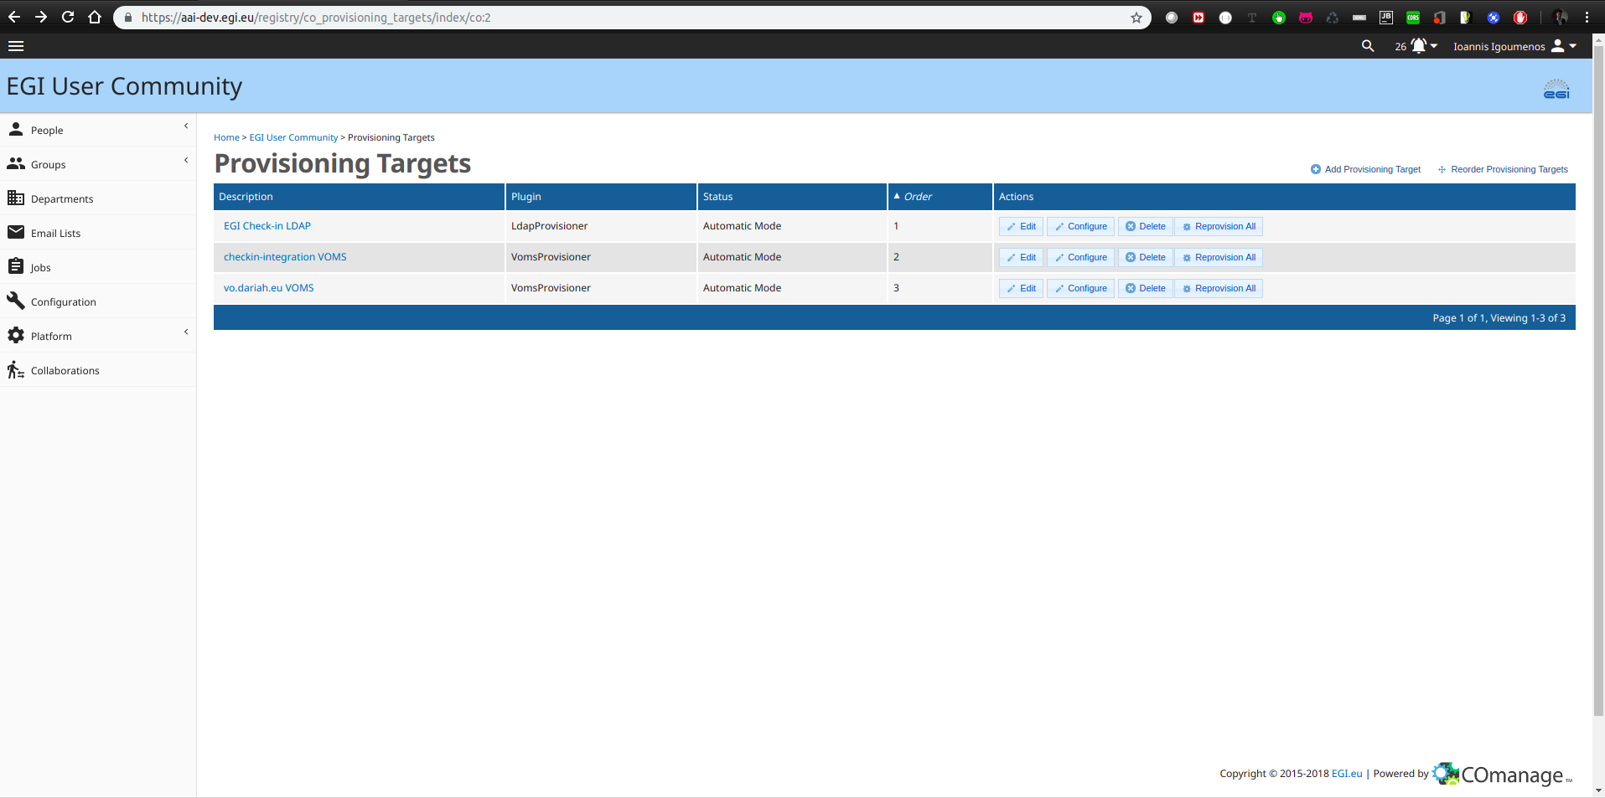The width and height of the screenshot is (1605, 798).
Task: Click the user profile icon
Action: tap(1558, 45)
